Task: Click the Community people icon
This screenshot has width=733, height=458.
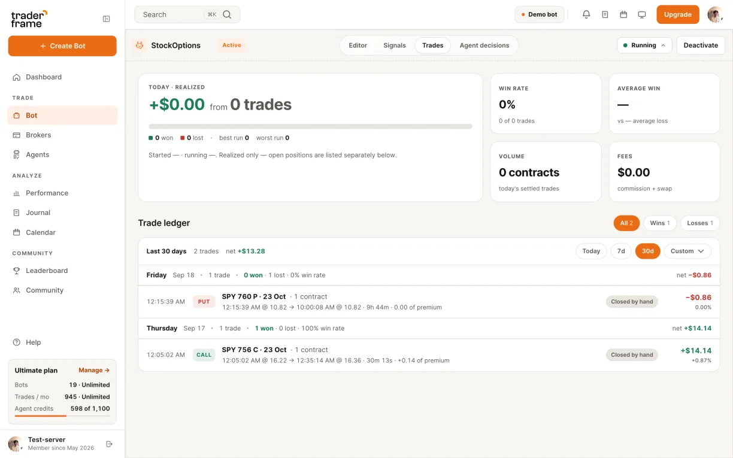Action: (17, 290)
